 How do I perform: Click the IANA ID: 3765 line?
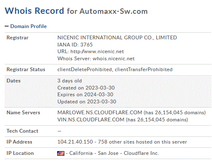[75, 45]
